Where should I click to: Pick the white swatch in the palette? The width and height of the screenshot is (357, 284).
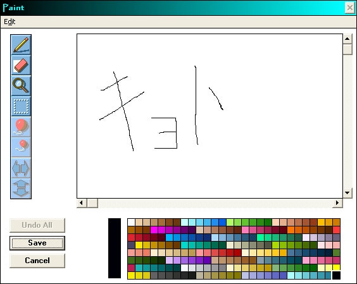pyautogui.click(x=132, y=222)
